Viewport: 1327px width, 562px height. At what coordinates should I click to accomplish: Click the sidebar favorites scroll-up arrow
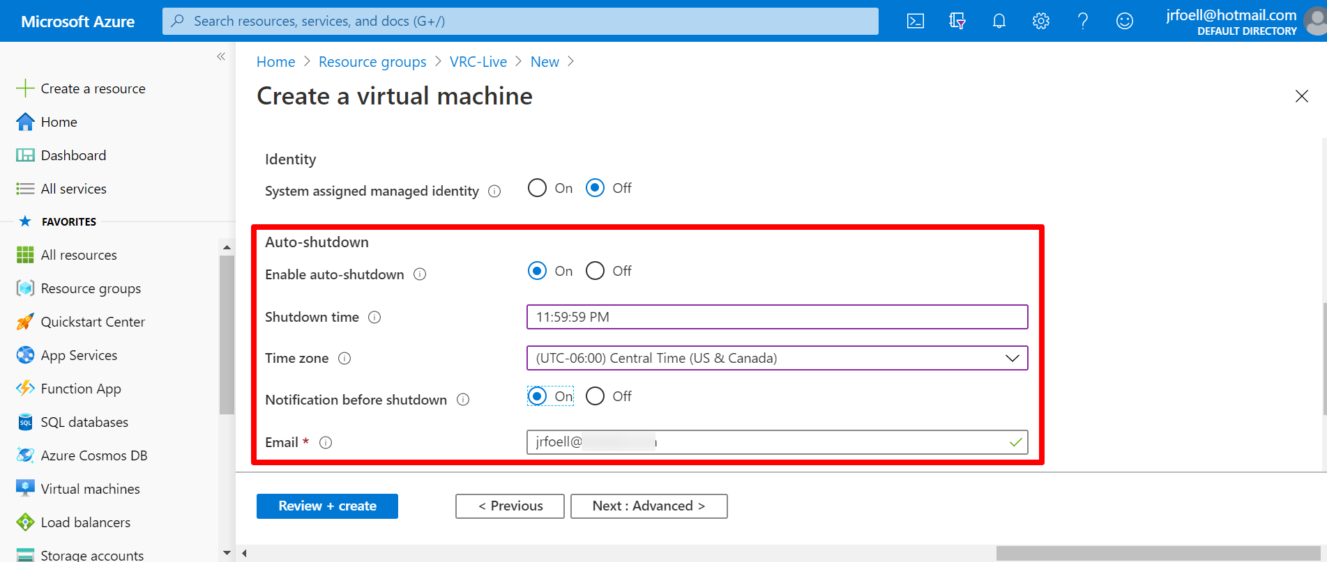pos(227,247)
